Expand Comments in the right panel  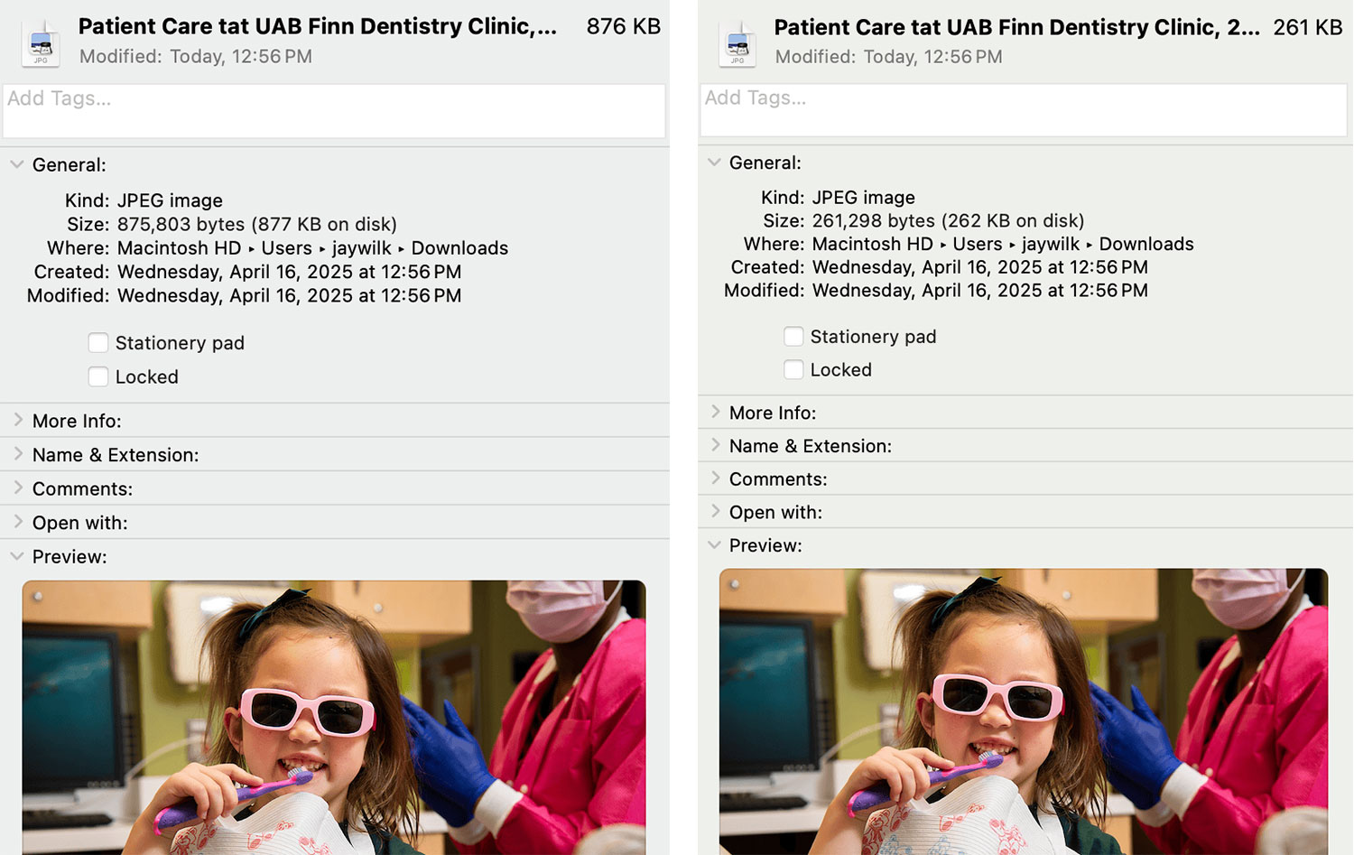[715, 479]
